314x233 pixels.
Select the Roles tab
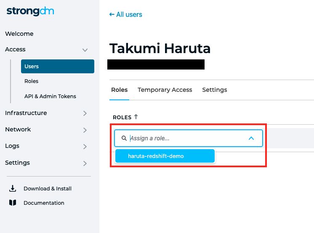click(x=120, y=90)
